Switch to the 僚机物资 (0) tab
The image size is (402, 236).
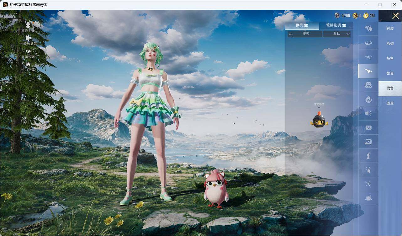point(336,25)
